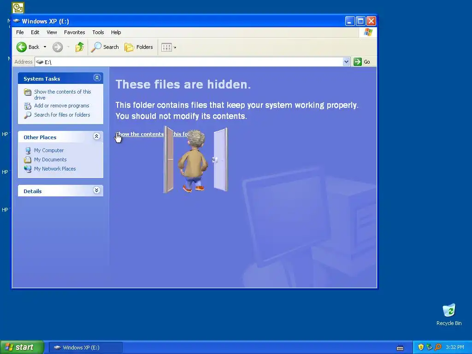The height and width of the screenshot is (354, 472).
Task: Click Add or remove programs link
Action: pos(62,106)
